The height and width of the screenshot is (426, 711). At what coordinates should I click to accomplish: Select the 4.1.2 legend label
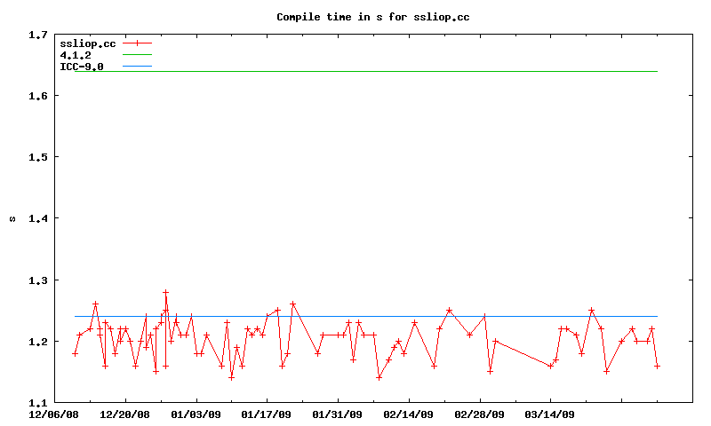[76, 55]
